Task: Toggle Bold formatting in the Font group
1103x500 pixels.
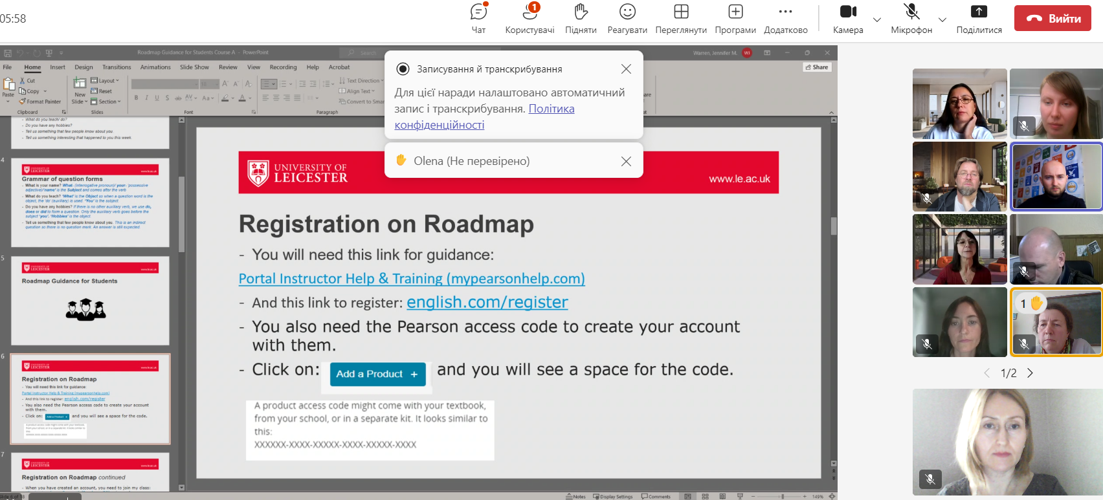Action: [137, 98]
